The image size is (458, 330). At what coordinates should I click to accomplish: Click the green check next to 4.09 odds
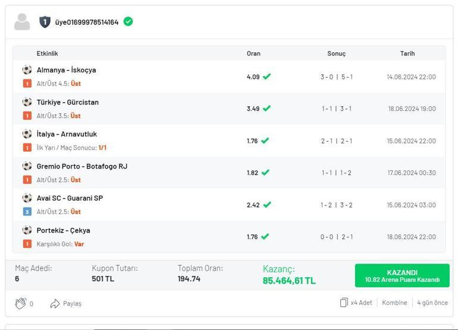coord(266,77)
